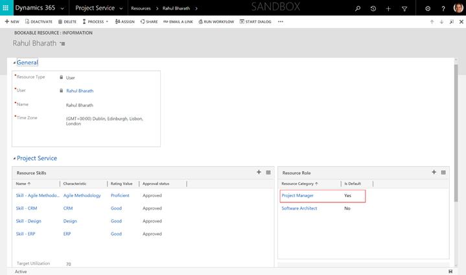
Task: Expand the Dynamics 365 dropdown chevron
Action: point(62,8)
